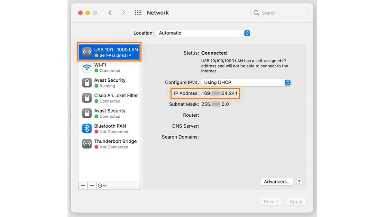Open the help question mark button
The image size is (386, 217).
click(299, 182)
